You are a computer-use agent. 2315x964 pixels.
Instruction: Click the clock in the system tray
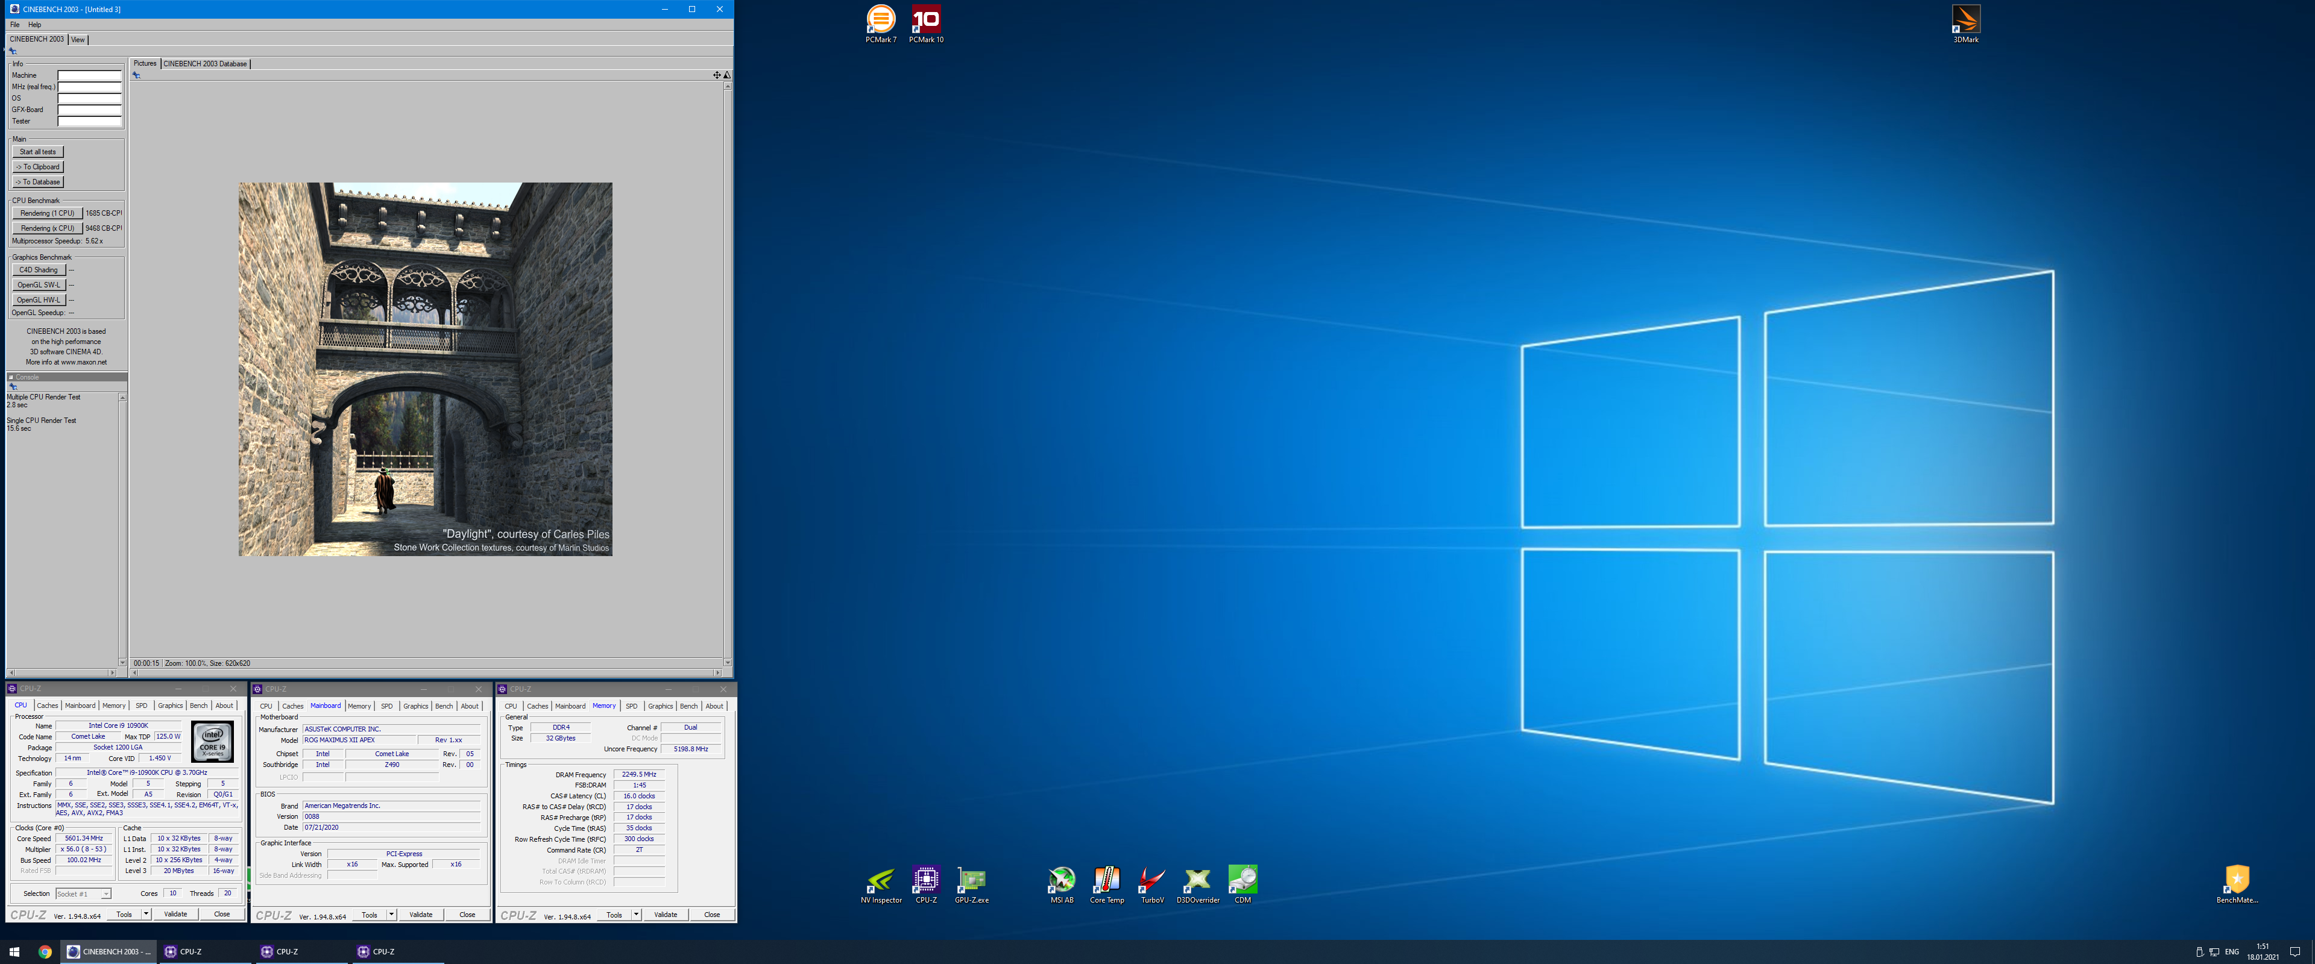(x=2263, y=951)
